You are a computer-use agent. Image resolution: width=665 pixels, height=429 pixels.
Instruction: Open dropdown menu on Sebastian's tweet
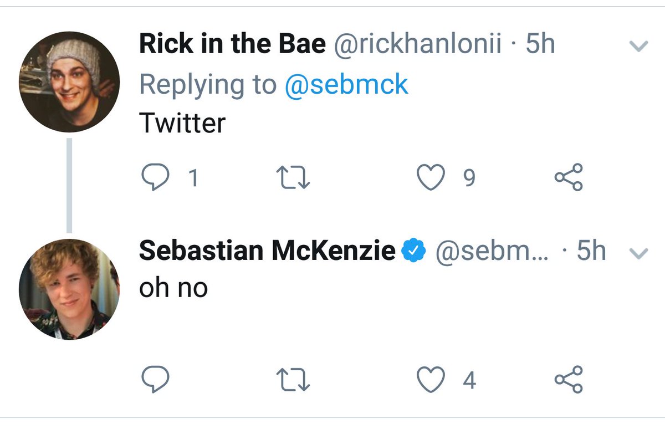tap(640, 253)
